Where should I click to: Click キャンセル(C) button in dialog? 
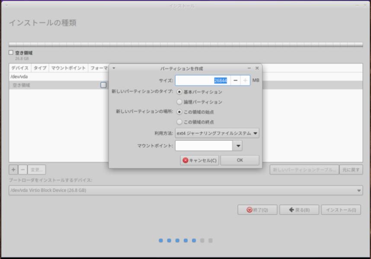click(199, 160)
